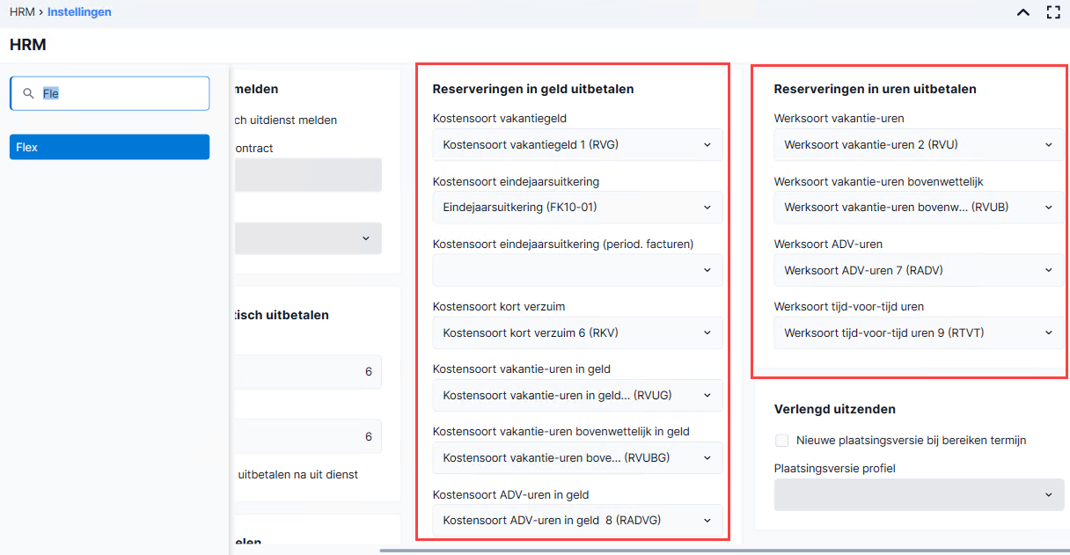Open the Kostensoort ADV-uren in geld dropdown
The image size is (1070, 555).
(x=577, y=520)
